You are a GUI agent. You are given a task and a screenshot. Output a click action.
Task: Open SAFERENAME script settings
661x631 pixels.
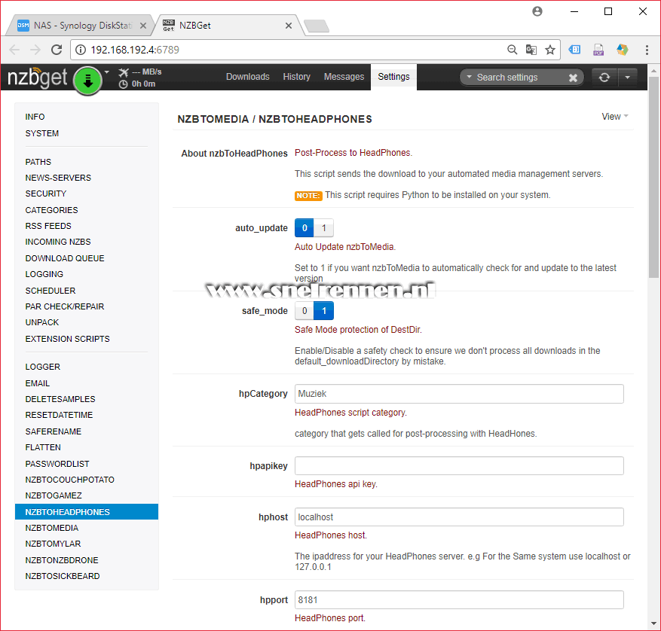(x=53, y=431)
